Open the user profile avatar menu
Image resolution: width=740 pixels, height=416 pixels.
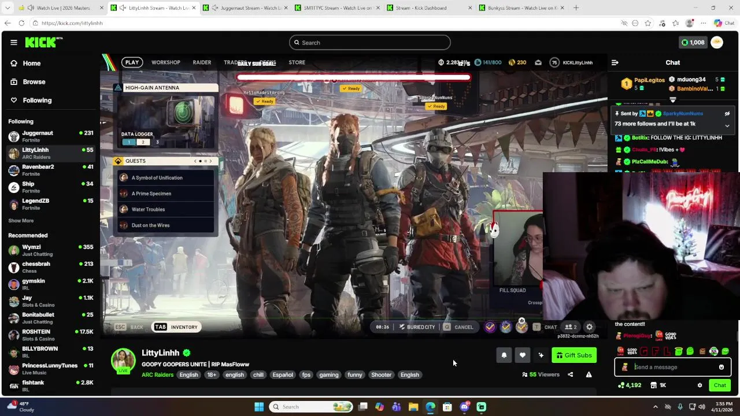coord(717,42)
